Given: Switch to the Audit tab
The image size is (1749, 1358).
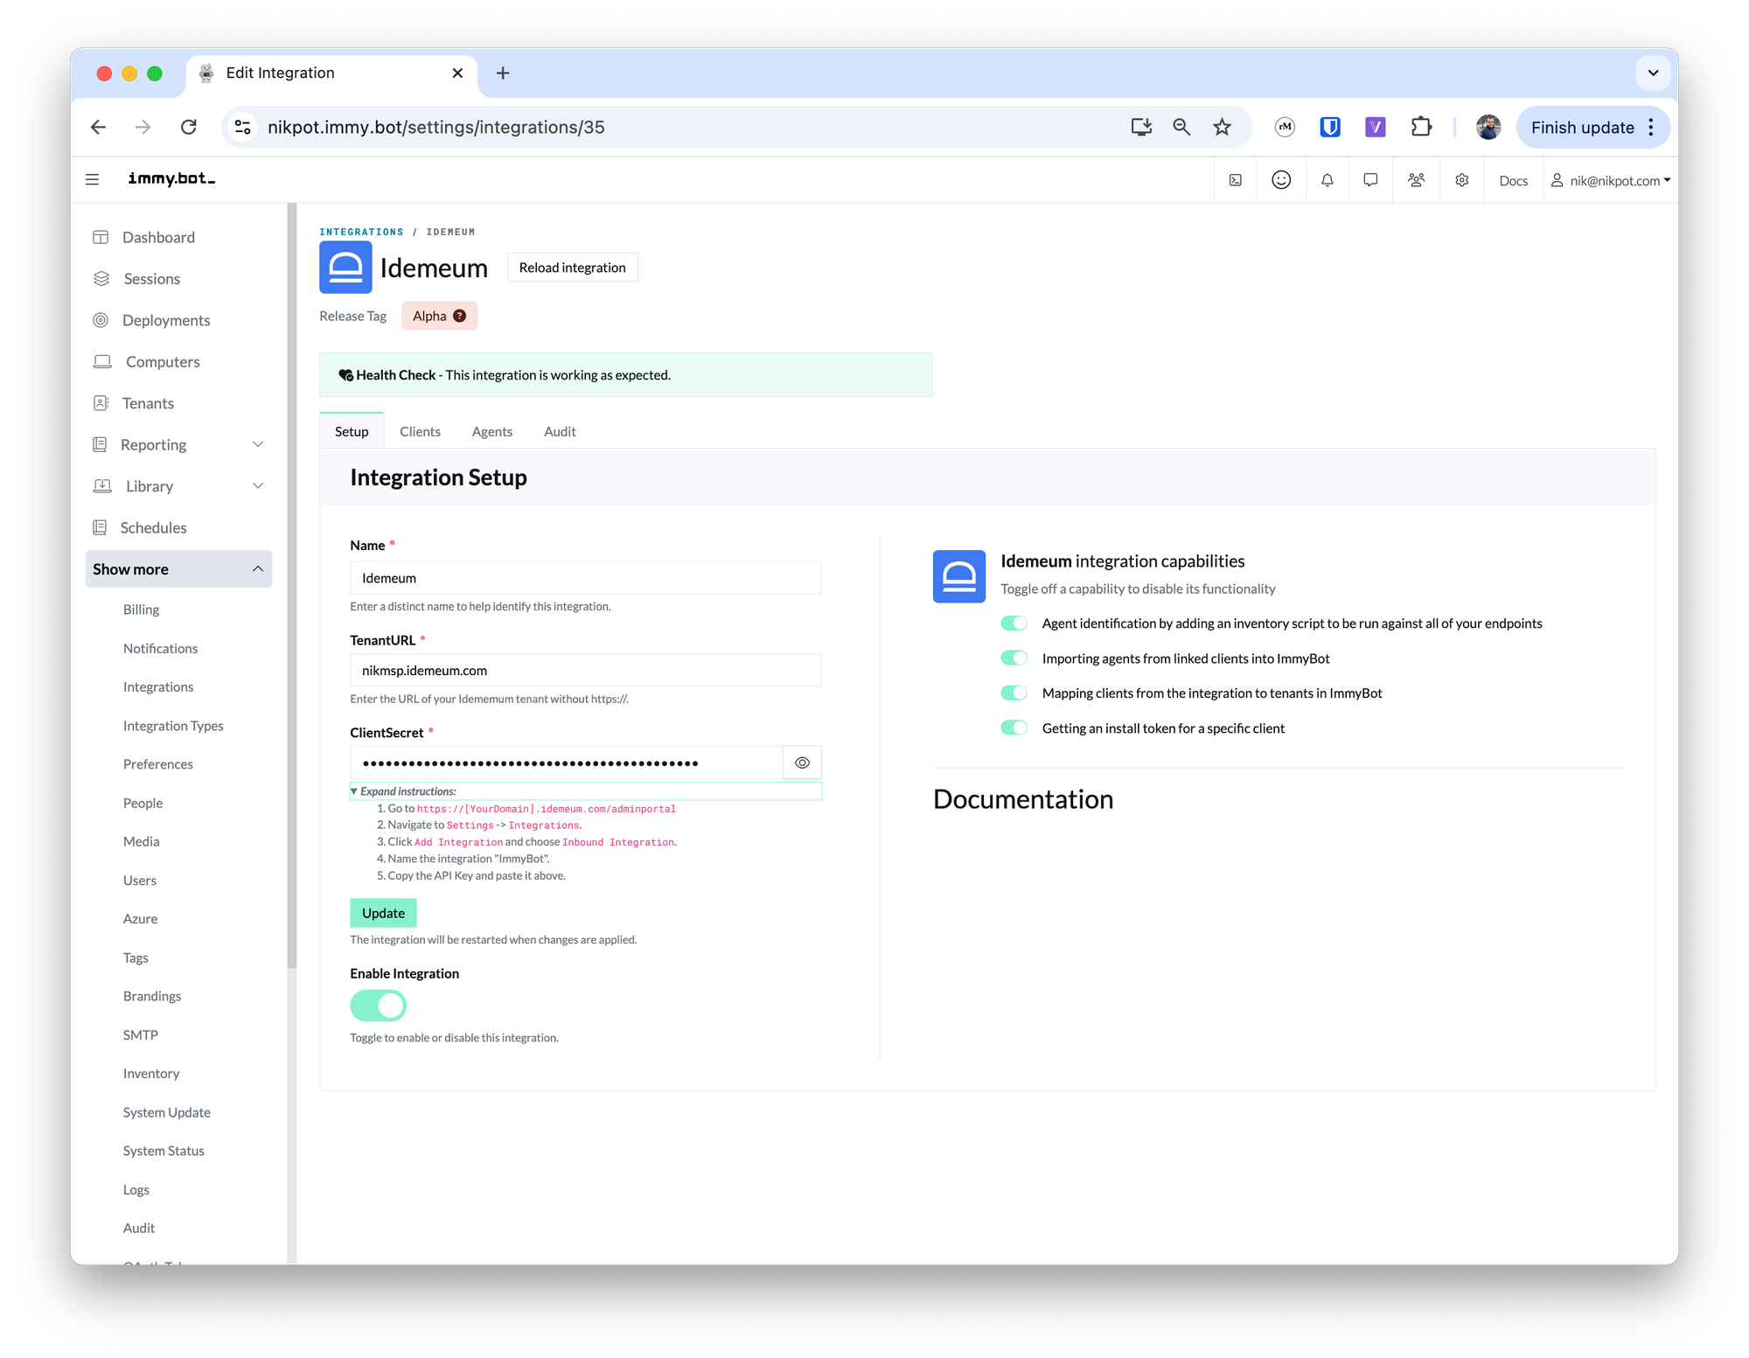Looking at the screenshot, I should pyautogui.click(x=560, y=431).
